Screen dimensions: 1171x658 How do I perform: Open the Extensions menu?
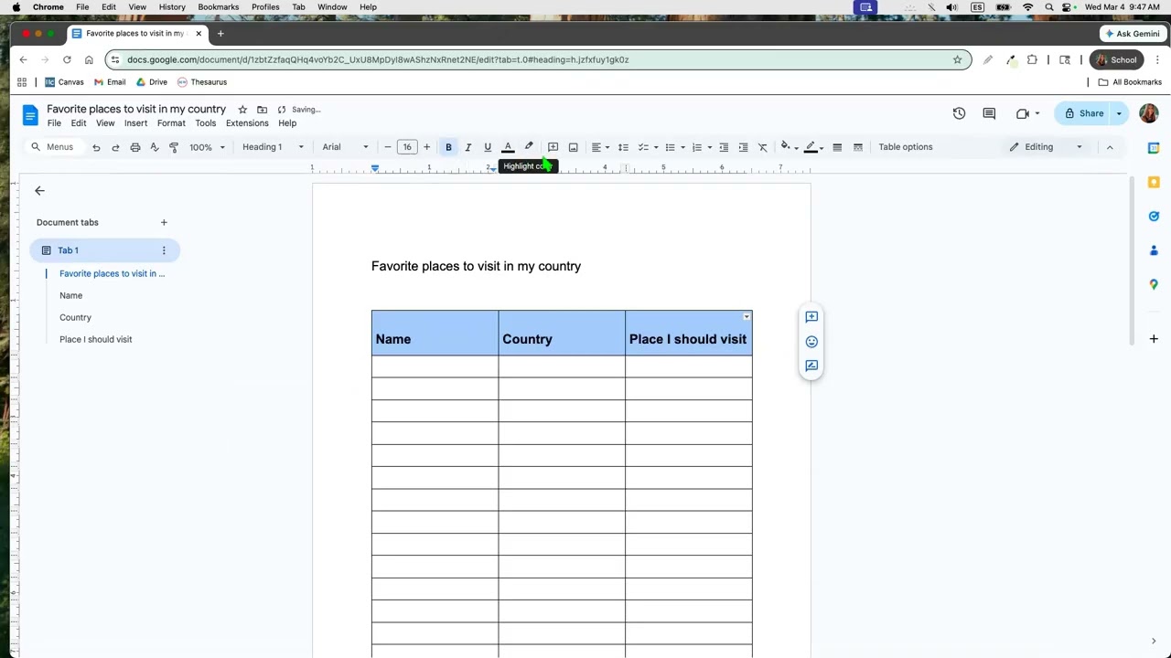(247, 123)
